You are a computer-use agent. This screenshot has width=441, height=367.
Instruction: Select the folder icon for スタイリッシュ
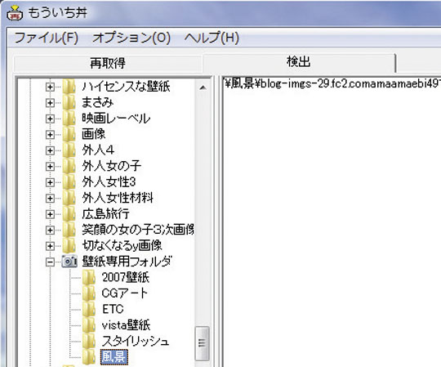(89, 341)
